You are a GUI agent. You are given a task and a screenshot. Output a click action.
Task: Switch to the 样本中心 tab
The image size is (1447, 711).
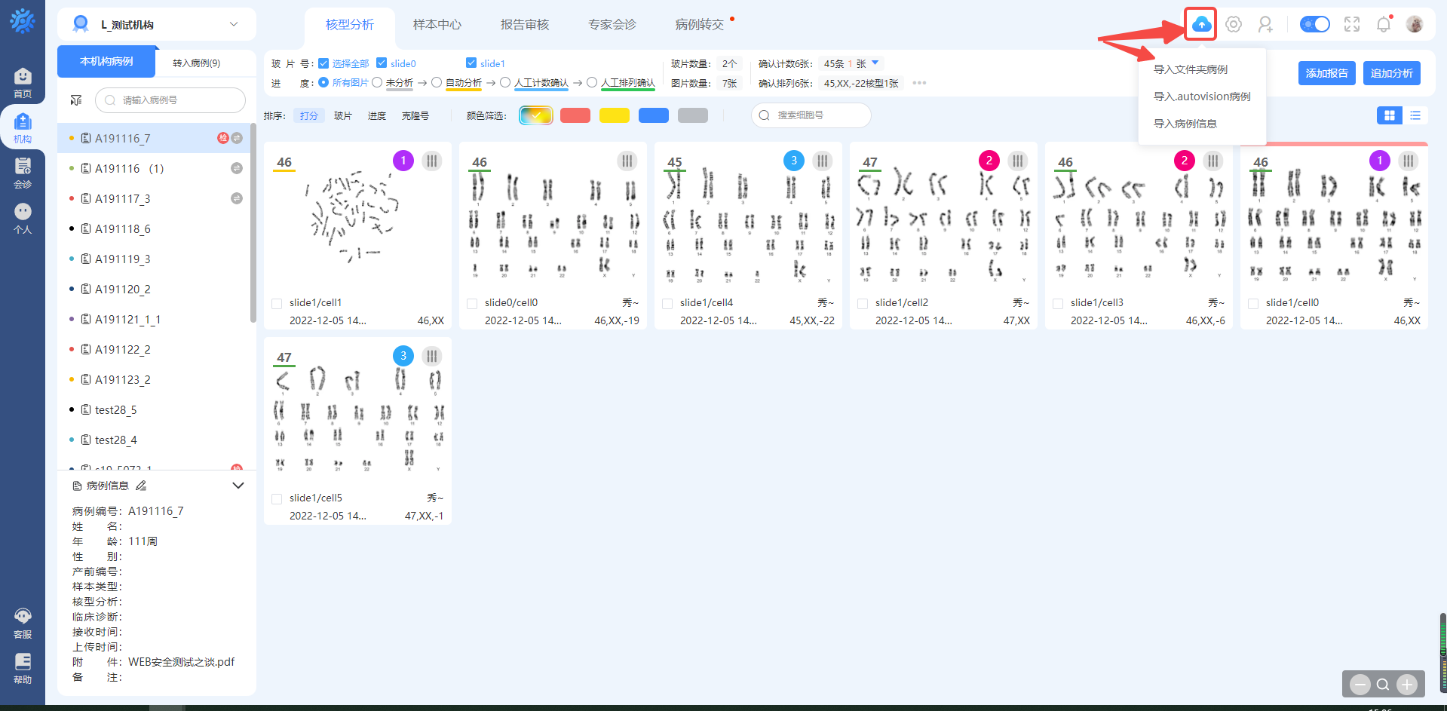coord(437,25)
